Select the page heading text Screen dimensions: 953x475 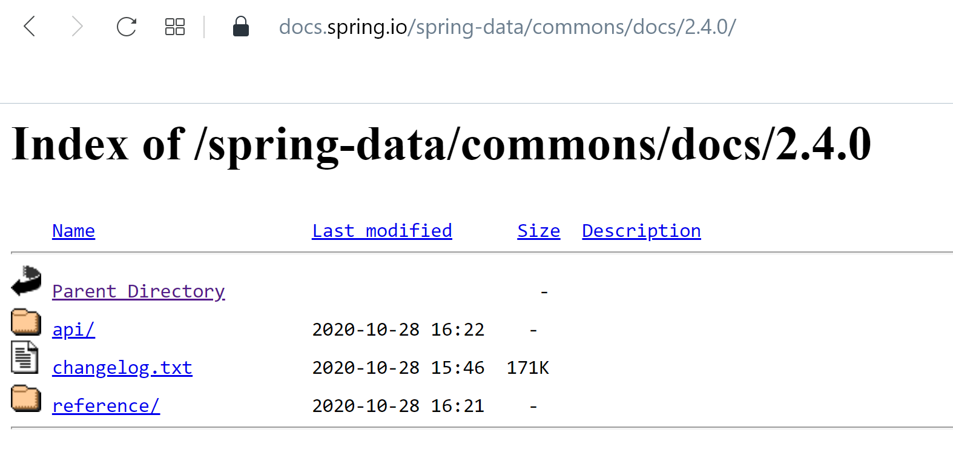(x=441, y=144)
